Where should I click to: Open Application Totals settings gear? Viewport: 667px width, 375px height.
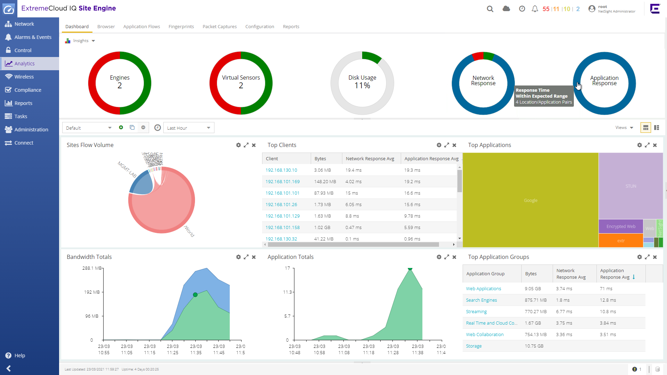(439, 257)
